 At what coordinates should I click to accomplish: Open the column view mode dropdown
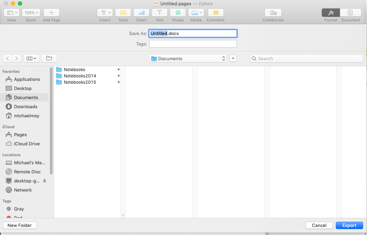(x=31, y=58)
